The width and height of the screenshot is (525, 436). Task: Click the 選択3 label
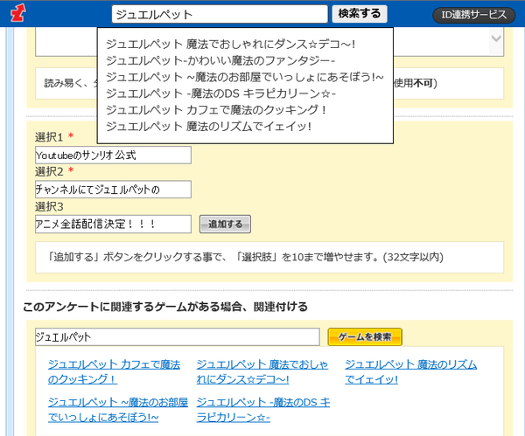pos(49,206)
